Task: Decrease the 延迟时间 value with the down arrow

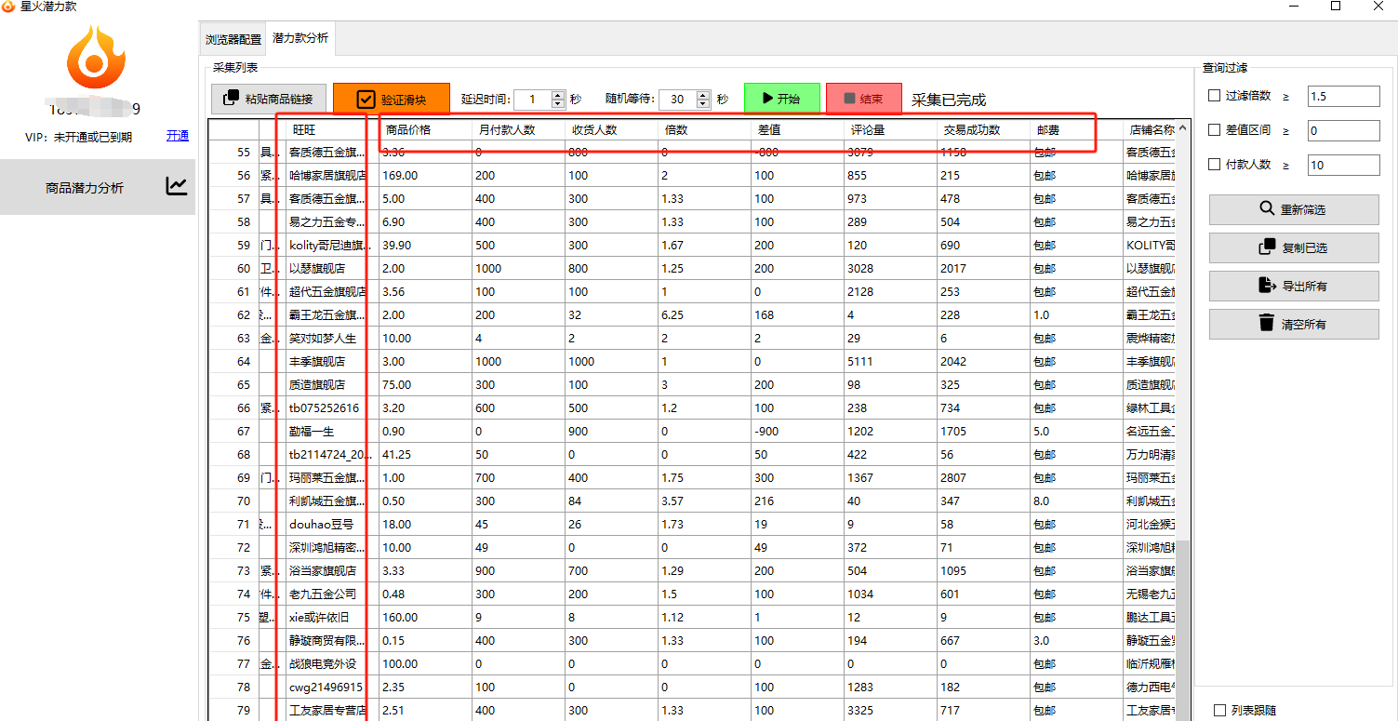Action: [x=558, y=103]
